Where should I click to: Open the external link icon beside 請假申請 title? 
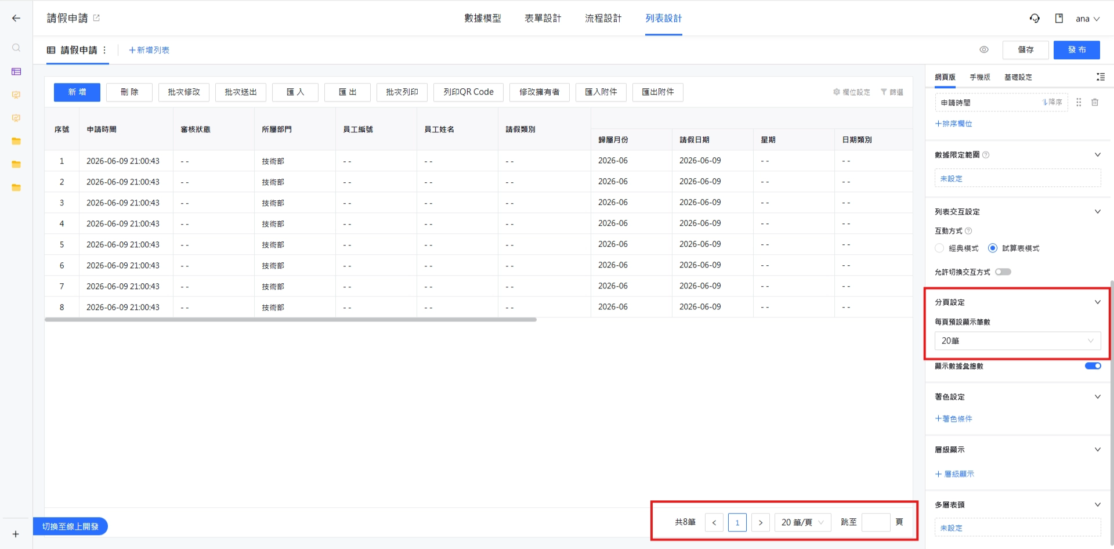pyautogui.click(x=96, y=18)
